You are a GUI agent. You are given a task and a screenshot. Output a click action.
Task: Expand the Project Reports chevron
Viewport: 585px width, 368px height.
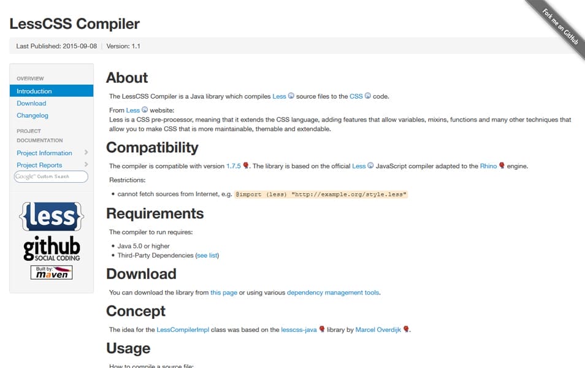pos(86,164)
